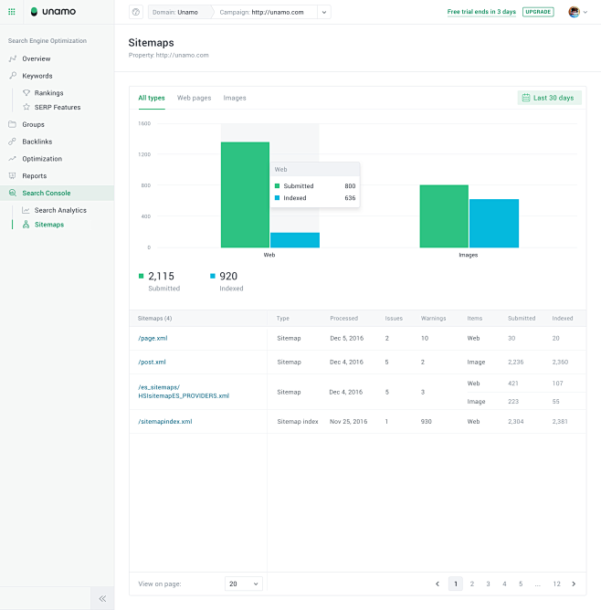Click the free trial ends link
This screenshot has height=610, width=601.
pyautogui.click(x=481, y=12)
